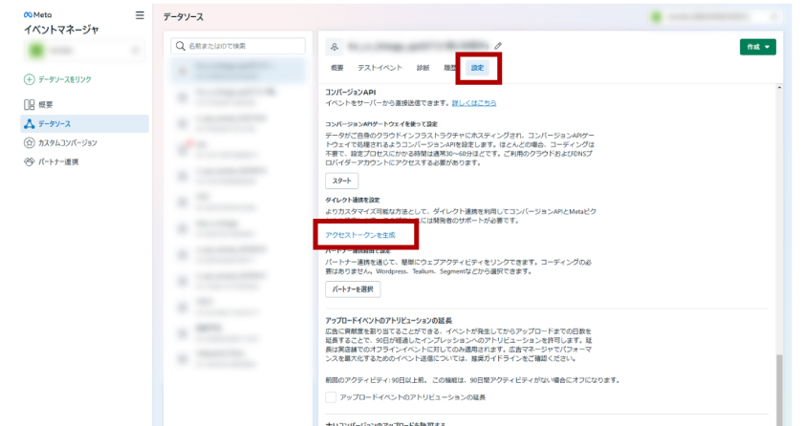Click the データソース page title
The image size is (803, 426).
(184, 17)
